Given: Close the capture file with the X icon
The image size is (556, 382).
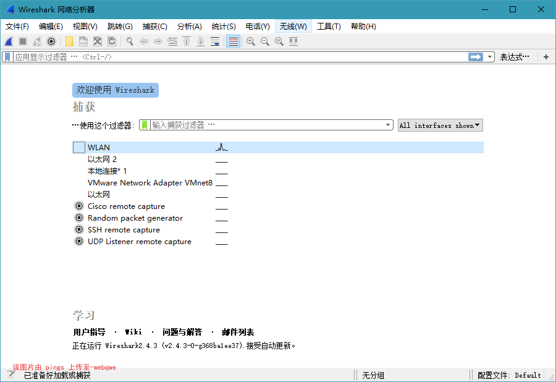Looking at the screenshot, I should tap(98, 41).
